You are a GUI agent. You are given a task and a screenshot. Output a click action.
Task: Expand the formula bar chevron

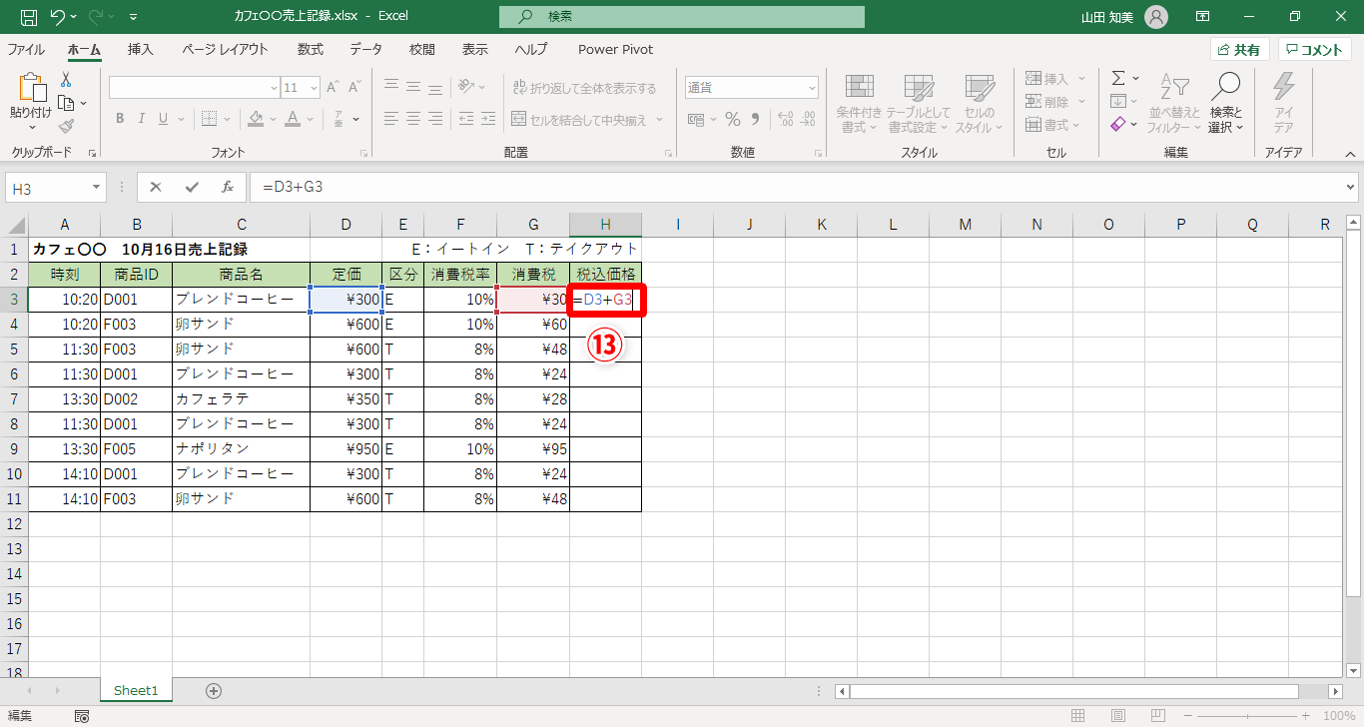pos(1351,187)
